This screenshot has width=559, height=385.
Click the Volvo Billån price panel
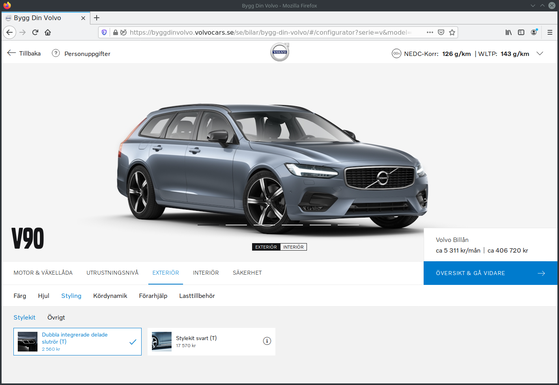click(490, 245)
